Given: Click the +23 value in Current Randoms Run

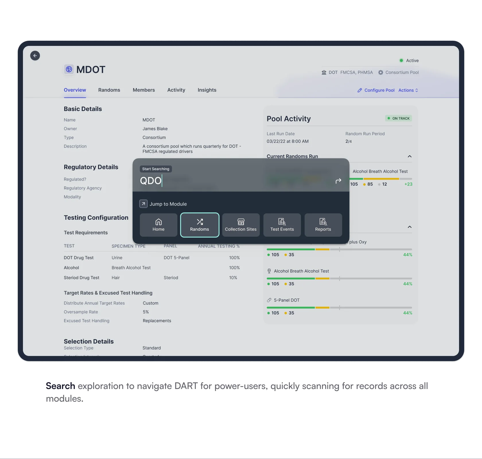Looking at the screenshot, I should (x=408, y=184).
